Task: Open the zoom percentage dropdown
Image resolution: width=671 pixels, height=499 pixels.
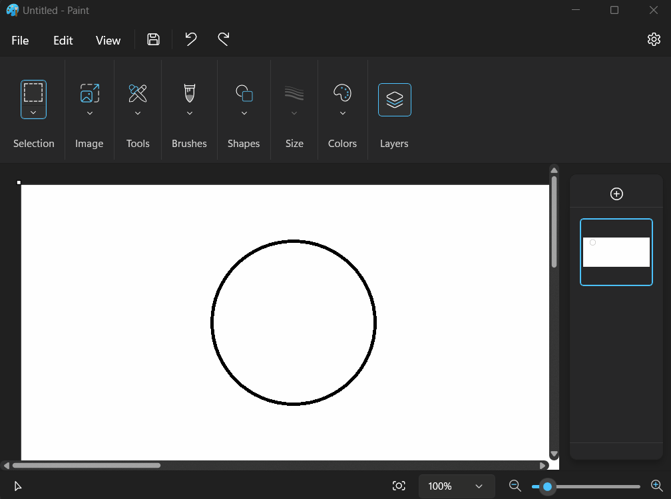Action: click(456, 486)
